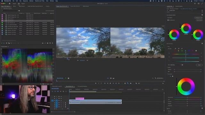Pick the HSL add color eyedropper
The image size is (205, 115).
tap(179, 49)
